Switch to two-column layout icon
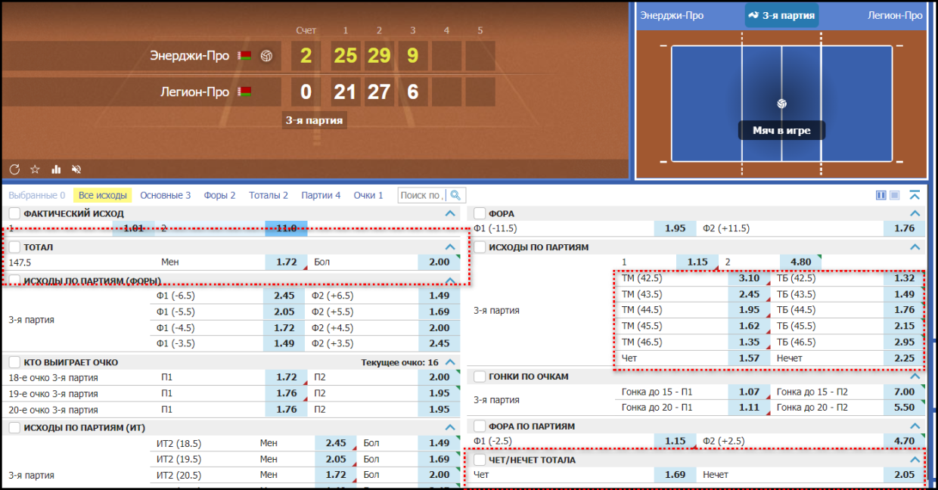Image resolution: width=938 pixels, height=490 pixels. (881, 195)
